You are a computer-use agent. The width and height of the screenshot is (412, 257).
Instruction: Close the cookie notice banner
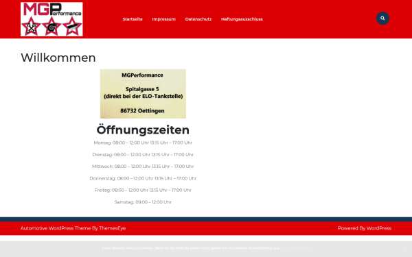pos(405,249)
